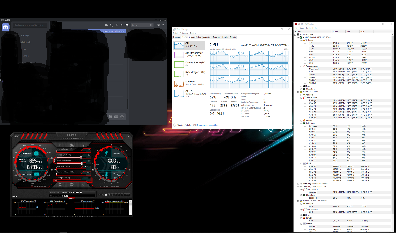Select Afterburner profile 4
Screen dimensions: 396x233
click(118, 195)
